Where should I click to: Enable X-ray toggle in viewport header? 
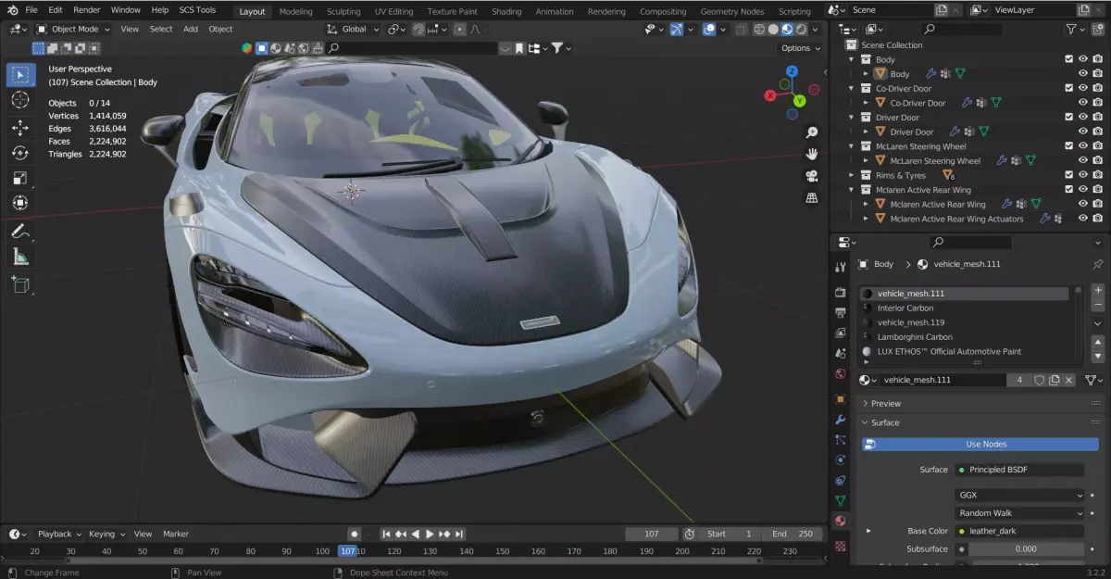pos(742,29)
